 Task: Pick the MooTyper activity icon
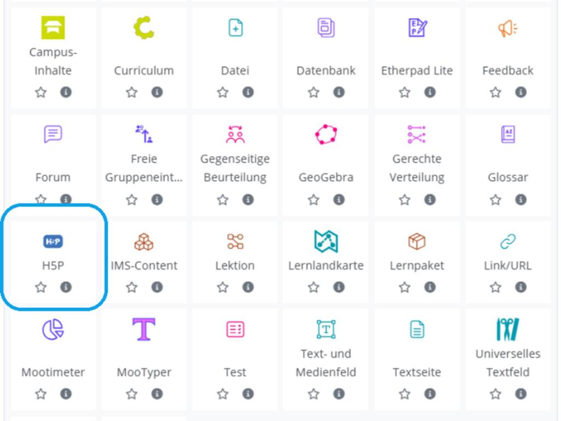[x=144, y=329]
